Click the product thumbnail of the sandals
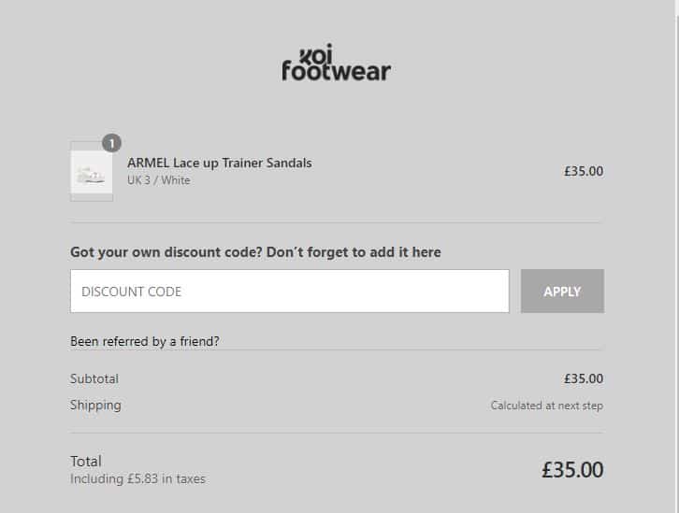The height and width of the screenshot is (513, 679). (x=92, y=173)
